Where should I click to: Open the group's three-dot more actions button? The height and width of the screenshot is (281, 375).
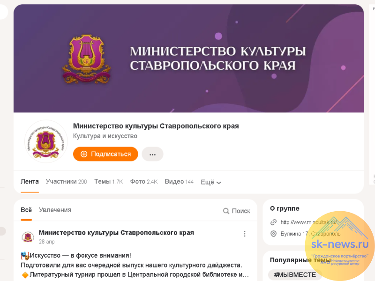tap(153, 154)
